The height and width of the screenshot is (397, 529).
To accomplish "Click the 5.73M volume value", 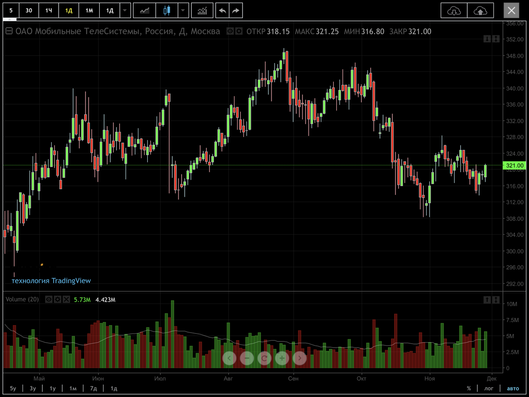I will tap(82, 300).
